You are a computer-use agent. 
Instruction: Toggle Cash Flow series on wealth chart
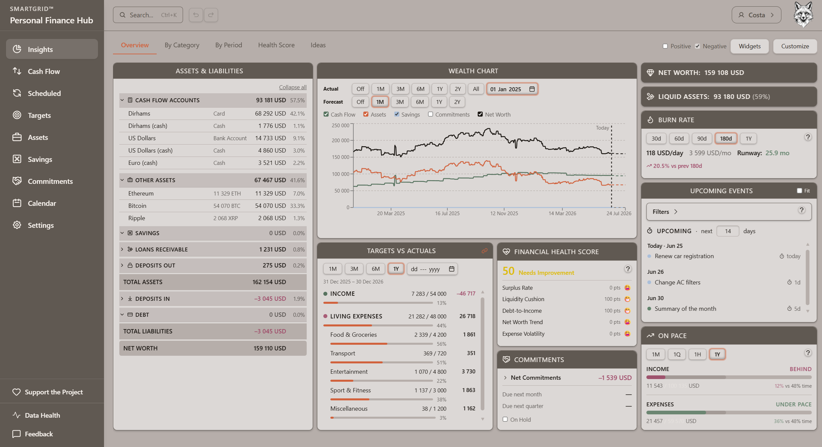point(326,114)
